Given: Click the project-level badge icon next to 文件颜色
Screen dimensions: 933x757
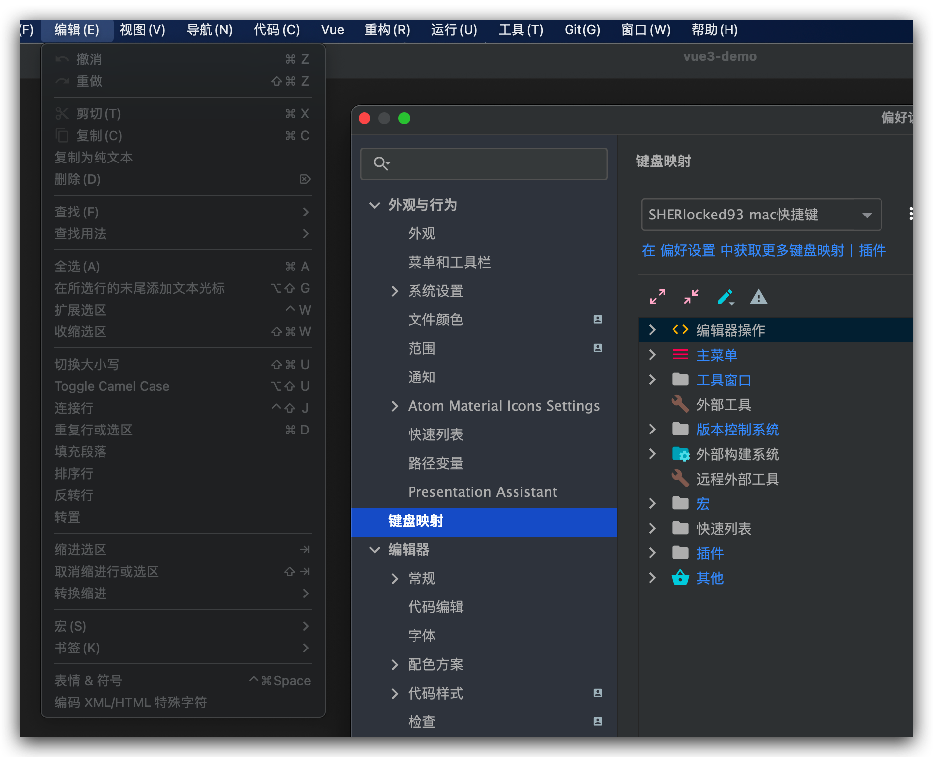Looking at the screenshot, I should [x=598, y=320].
